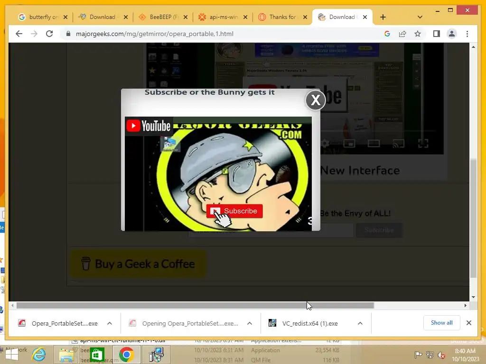486x364 pixels.
Task: Click the Chrome taskbar icon
Action: coord(126,355)
